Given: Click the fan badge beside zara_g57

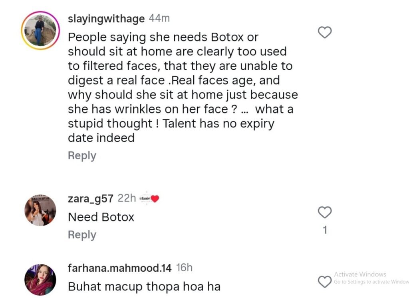Looking at the screenshot, I should pyautogui.click(x=149, y=198).
